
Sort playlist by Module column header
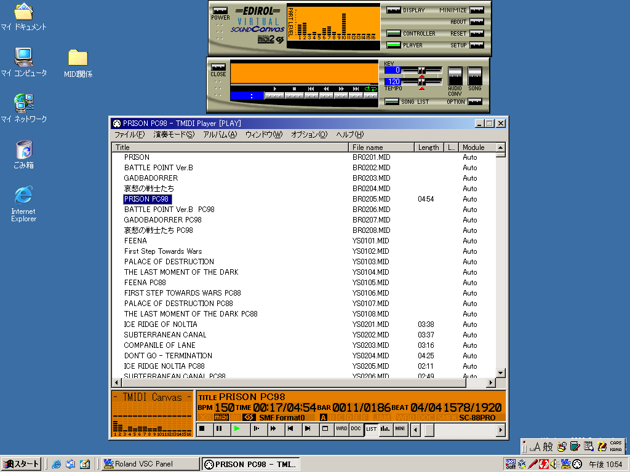[477, 147]
